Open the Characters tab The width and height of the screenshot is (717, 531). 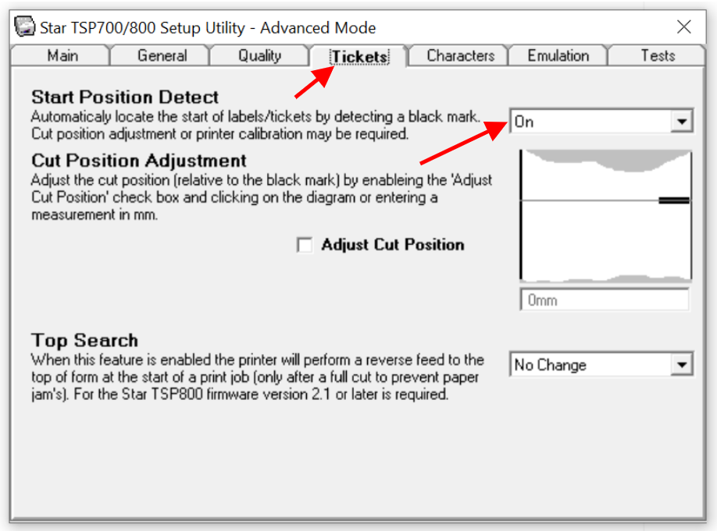(460, 55)
